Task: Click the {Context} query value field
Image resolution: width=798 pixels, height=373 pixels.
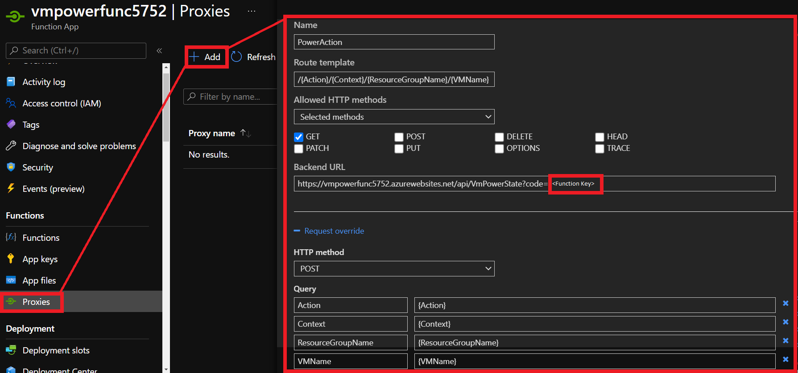Action: (595, 324)
